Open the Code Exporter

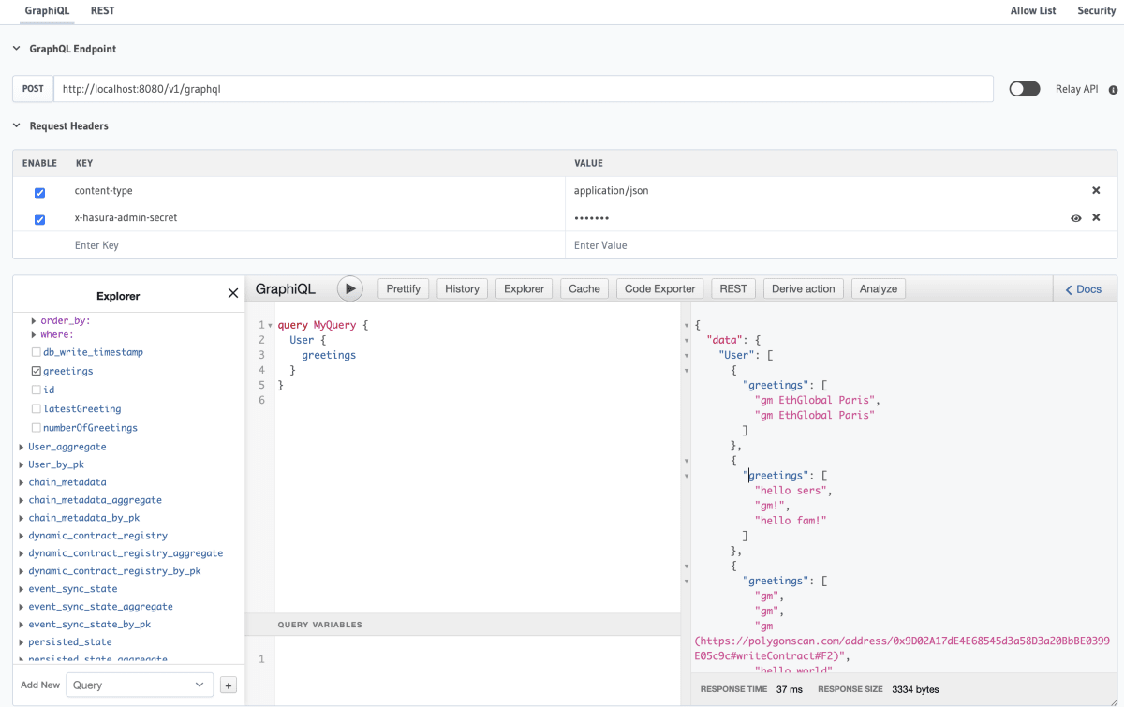(x=659, y=288)
